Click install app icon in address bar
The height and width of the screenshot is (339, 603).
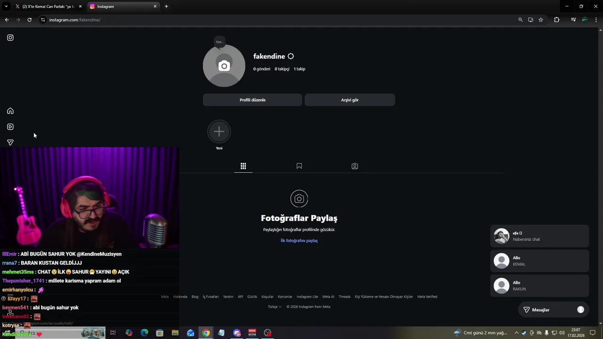pyautogui.click(x=530, y=20)
